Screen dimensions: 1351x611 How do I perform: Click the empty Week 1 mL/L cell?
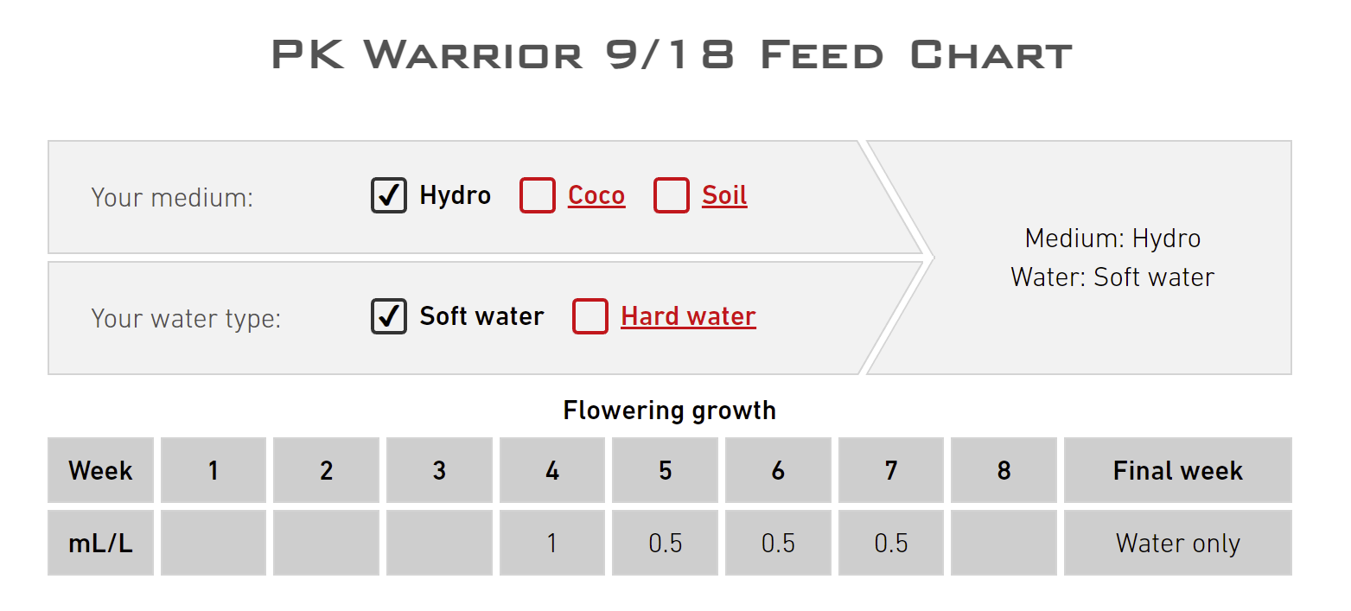pos(213,543)
